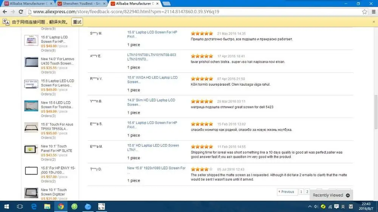Open action center notification icon
Screen dimensions: 378x212
336,206
